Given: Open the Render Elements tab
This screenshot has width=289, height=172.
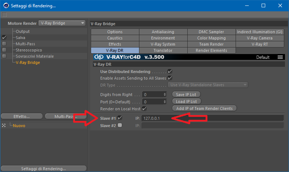Looking at the screenshot, I should click(x=211, y=50).
